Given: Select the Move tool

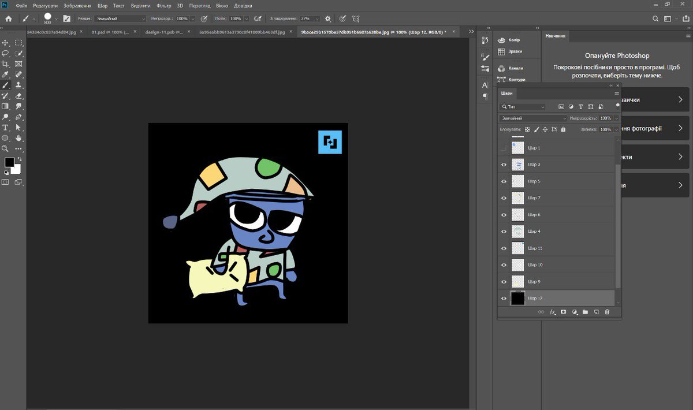Looking at the screenshot, I should click(x=6, y=43).
